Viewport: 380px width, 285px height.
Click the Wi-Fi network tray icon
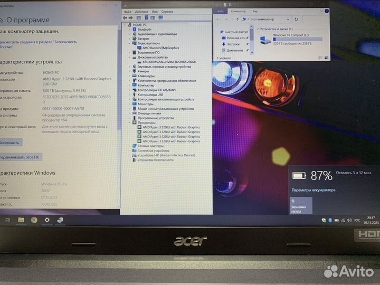(343, 220)
